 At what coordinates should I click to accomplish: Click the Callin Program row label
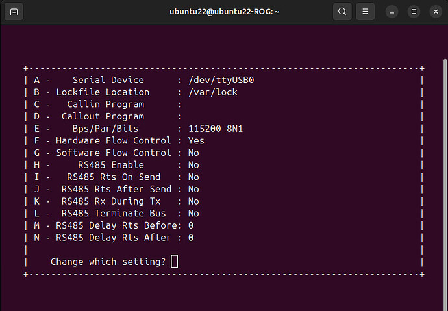[105, 105]
